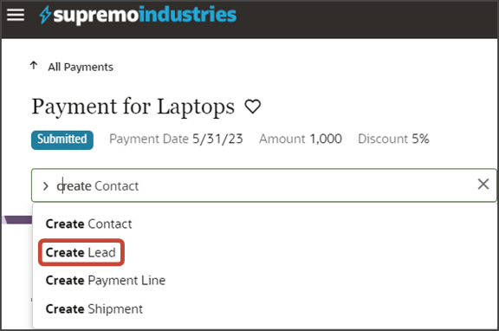Viewport: 499px width, 331px height.
Task: Click the supremoindustries wordmark
Action: [145, 15]
